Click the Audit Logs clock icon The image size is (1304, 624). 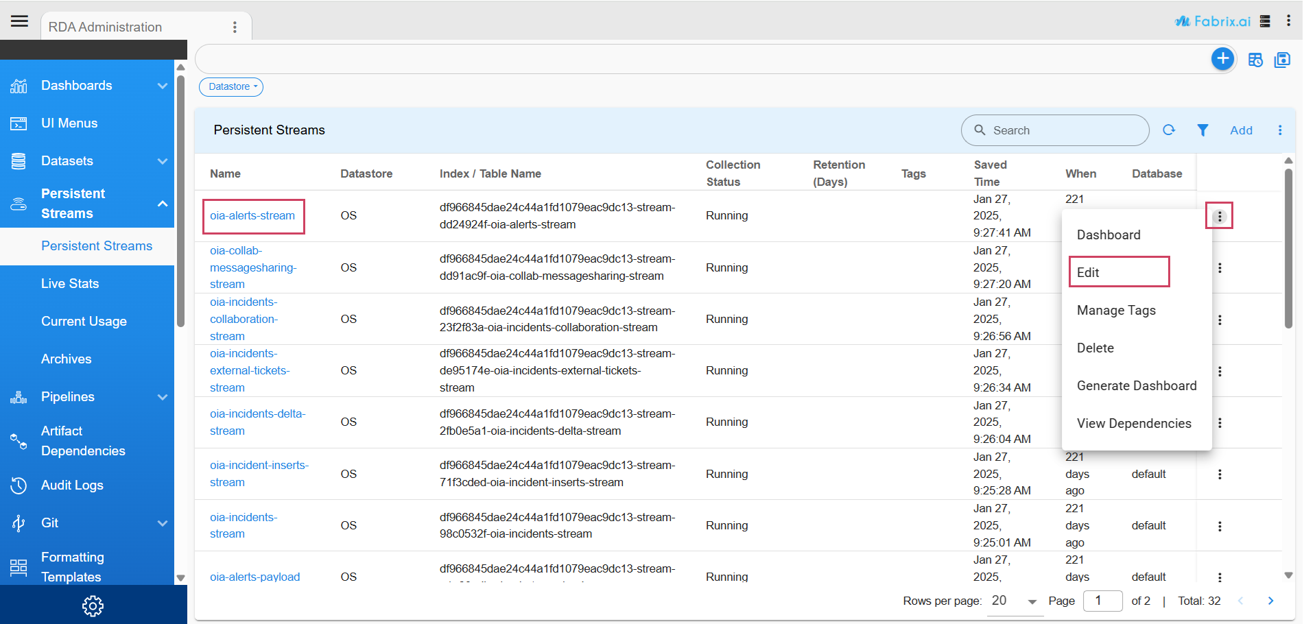(19, 485)
